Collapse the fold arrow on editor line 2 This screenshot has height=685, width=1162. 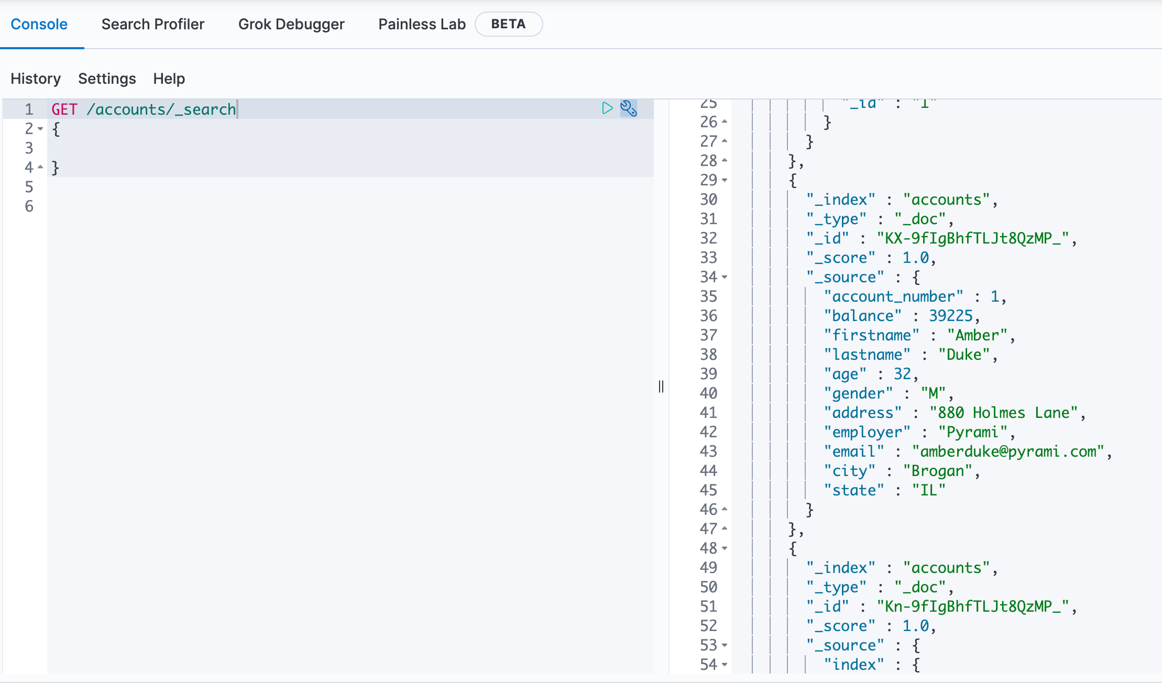tap(40, 129)
